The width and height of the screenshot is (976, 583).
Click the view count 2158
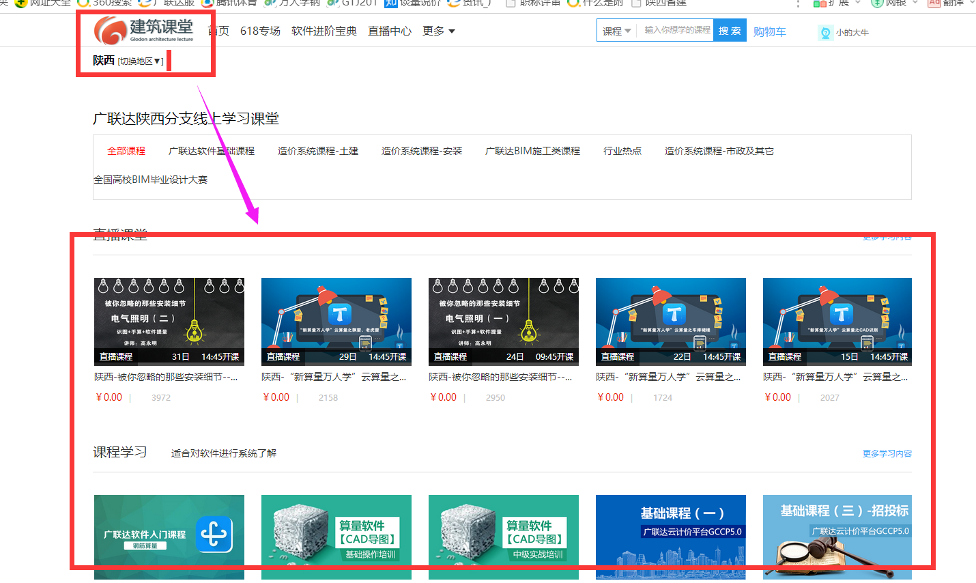click(328, 397)
